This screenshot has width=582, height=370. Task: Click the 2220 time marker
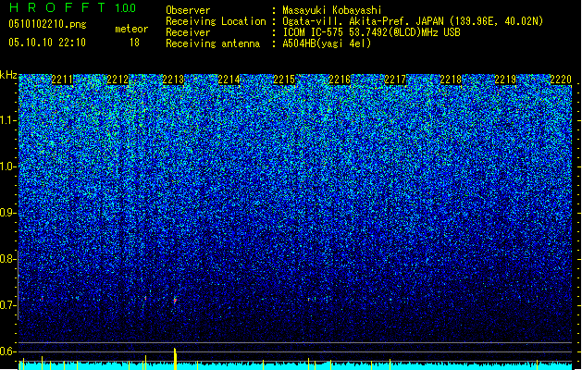(561, 80)
